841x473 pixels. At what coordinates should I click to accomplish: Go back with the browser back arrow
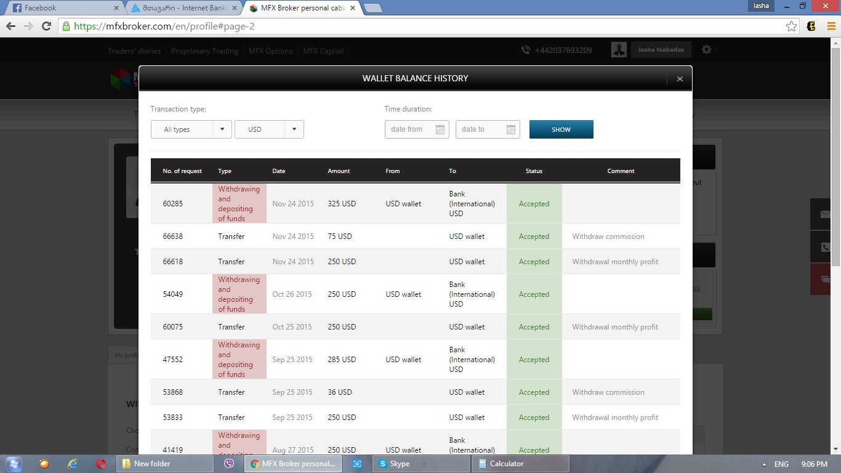click(10, 26)
